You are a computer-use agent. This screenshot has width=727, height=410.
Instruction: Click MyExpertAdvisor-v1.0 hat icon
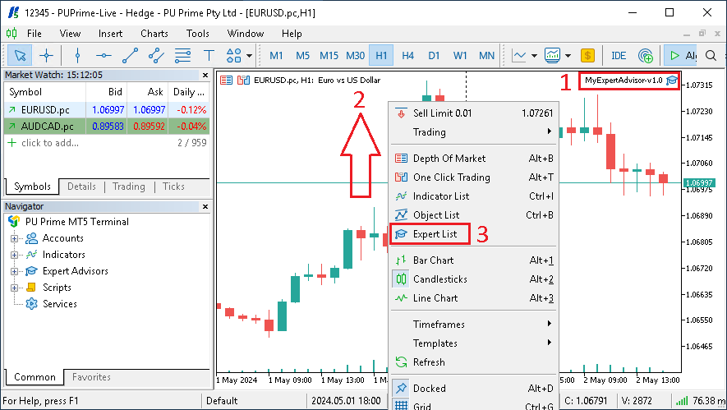[x=672, y=81]
